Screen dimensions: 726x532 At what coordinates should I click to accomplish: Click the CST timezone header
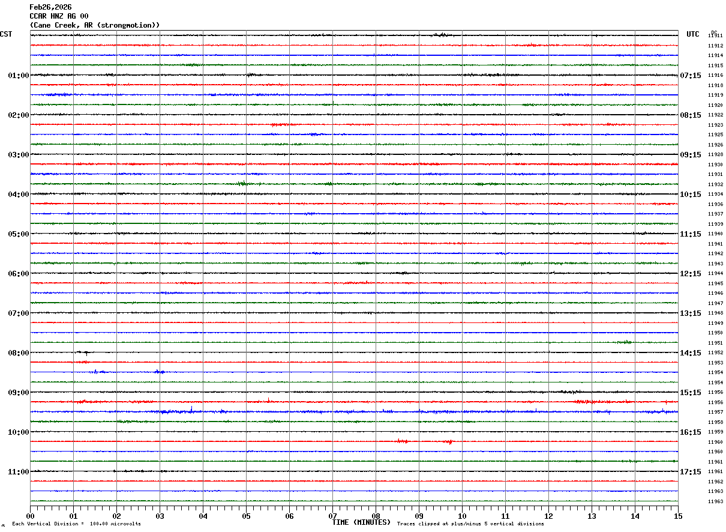click(6, 34)
